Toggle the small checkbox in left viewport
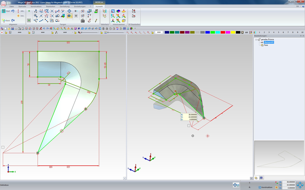Viewport: 305px width, 190px height. click(3, 147)
